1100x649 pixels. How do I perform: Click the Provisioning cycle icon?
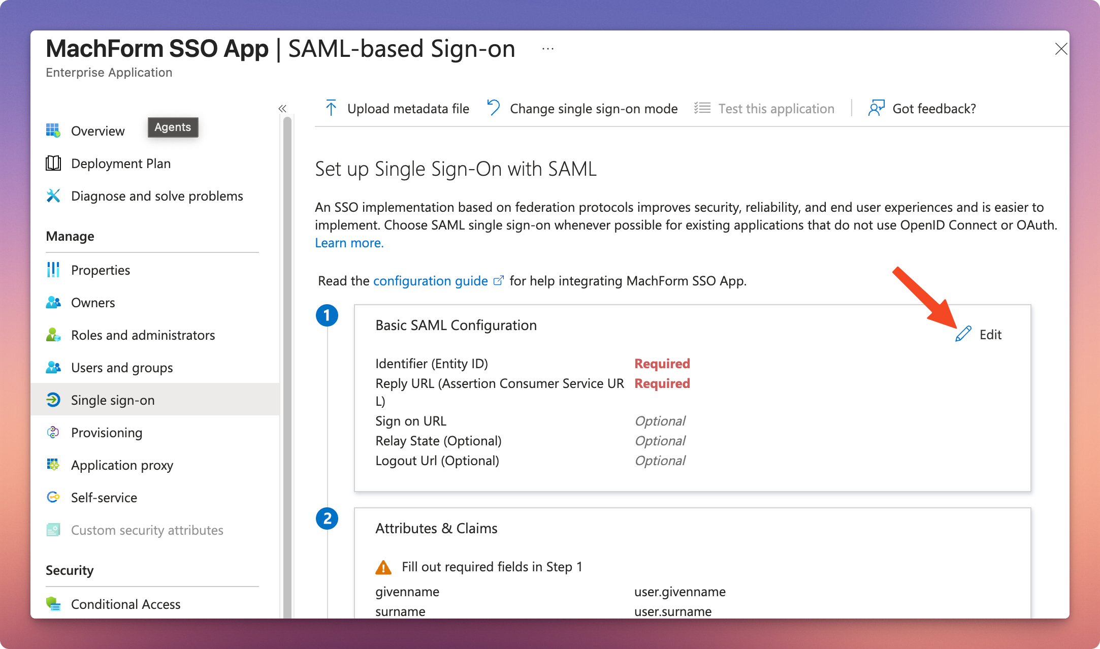(x=53, y=433)
